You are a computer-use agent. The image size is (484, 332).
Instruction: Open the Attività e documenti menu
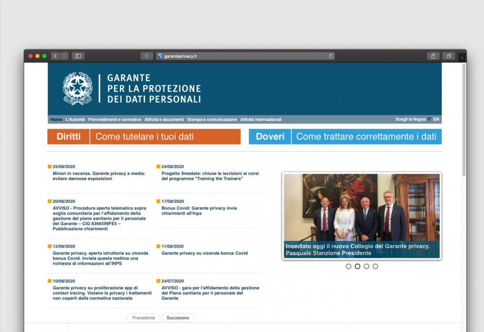pos(164,119)
